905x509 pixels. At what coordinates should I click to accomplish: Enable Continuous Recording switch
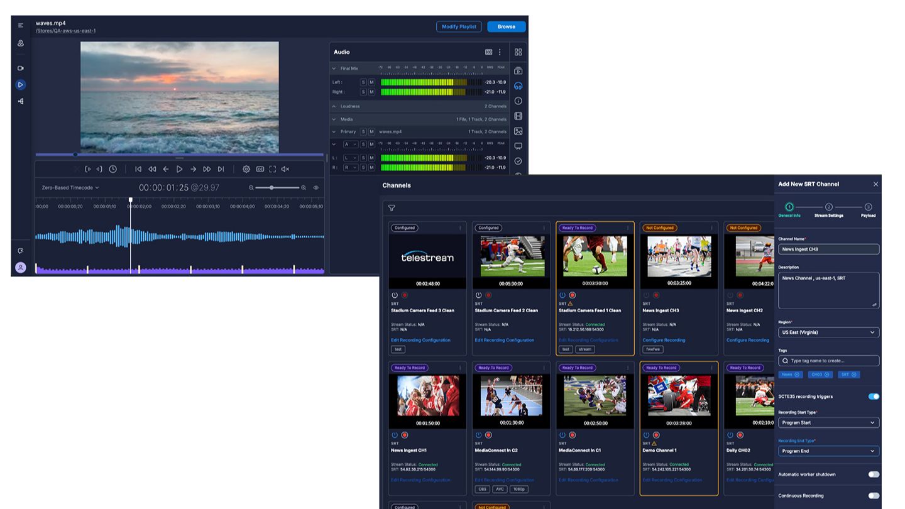[874, 496]
